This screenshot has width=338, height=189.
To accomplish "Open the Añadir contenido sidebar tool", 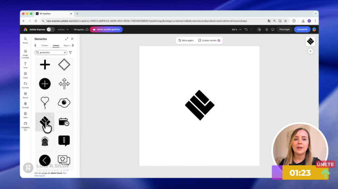I will pos(25,54).
